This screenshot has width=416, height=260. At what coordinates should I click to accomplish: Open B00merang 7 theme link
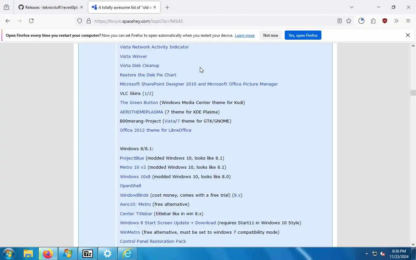(x=178, y=121)
